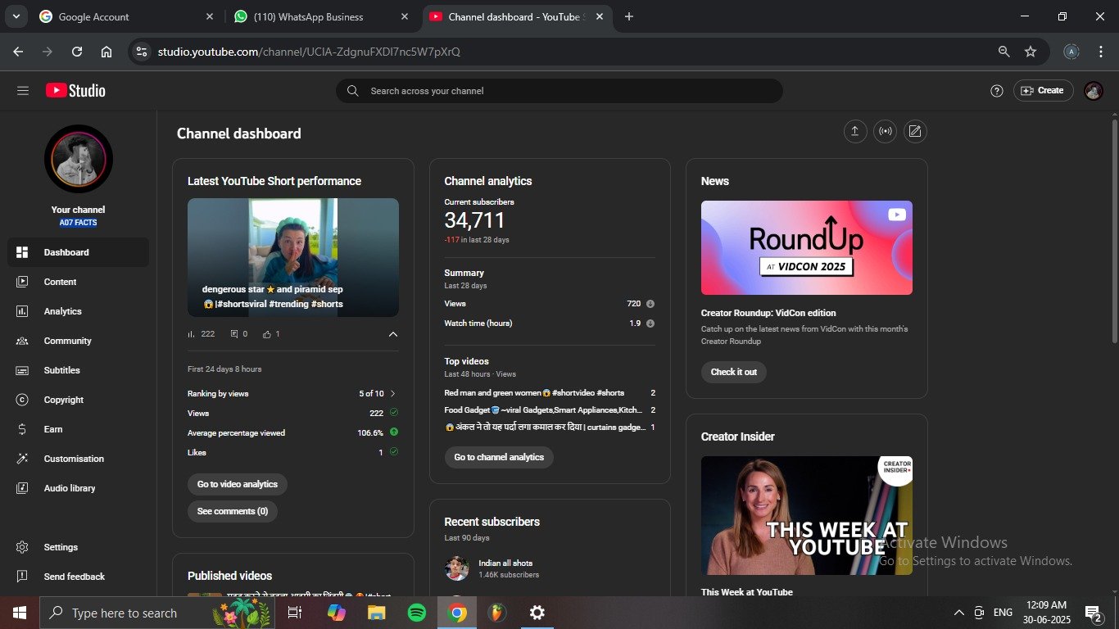Open Copyright in the sidebar
Image resolution: width=1119 pixels, height=629 pixels.
point(78,400)
